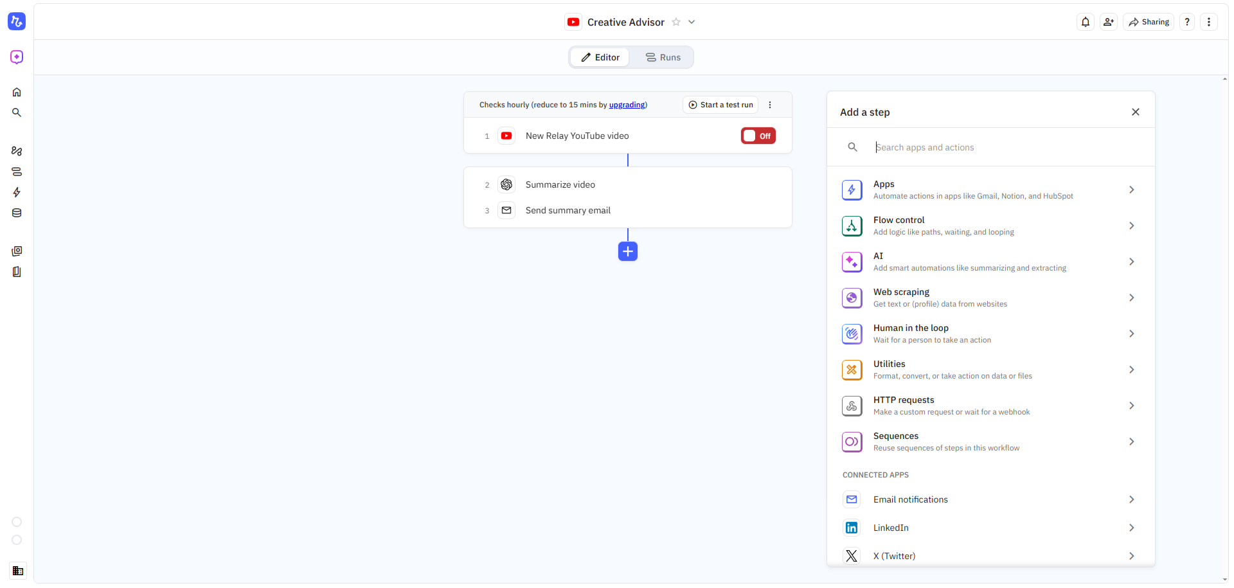Image resolution: width=1234 pixels, height=588 pixels.
Task: Click Start a test run button
Action: (x=720, y=105)
